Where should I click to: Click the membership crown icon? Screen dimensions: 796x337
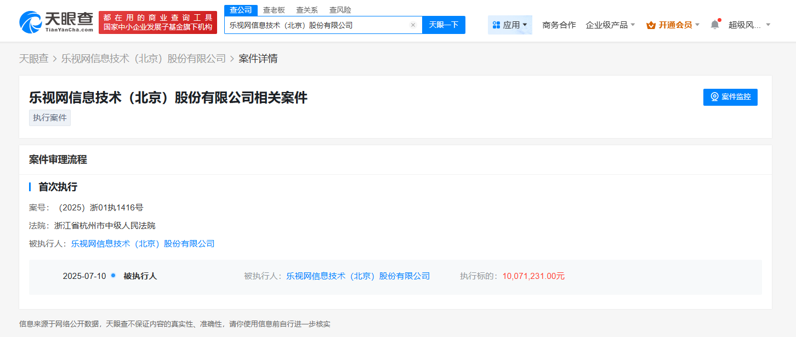(x=651, y=25)
